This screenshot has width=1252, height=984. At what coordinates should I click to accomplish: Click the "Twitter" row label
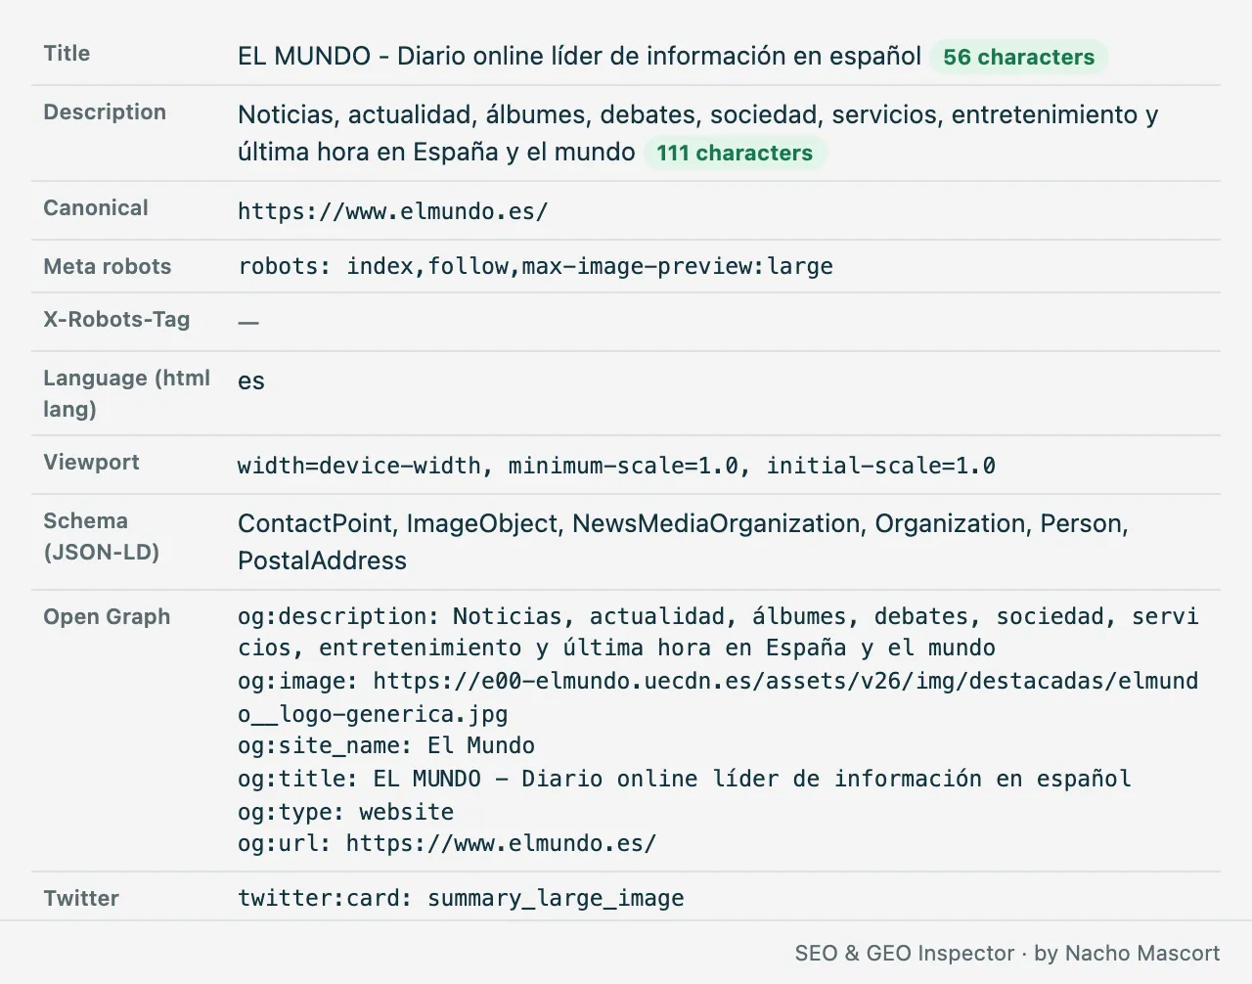(x=81, y=899)
